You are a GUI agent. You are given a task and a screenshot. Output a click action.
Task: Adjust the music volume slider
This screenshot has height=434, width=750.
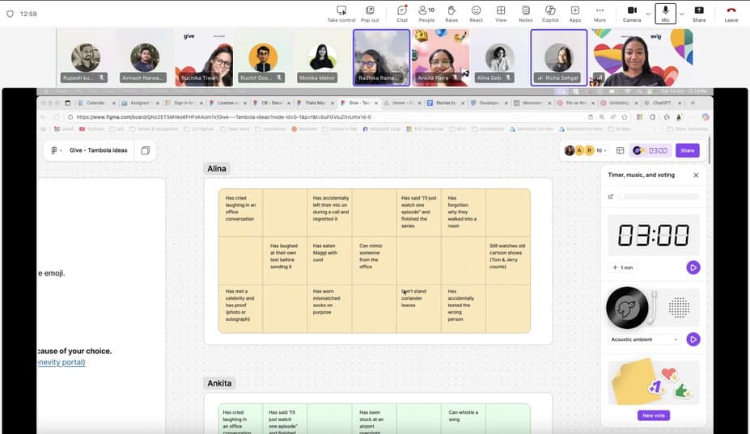pyautogui.click(x=659, y=196)
